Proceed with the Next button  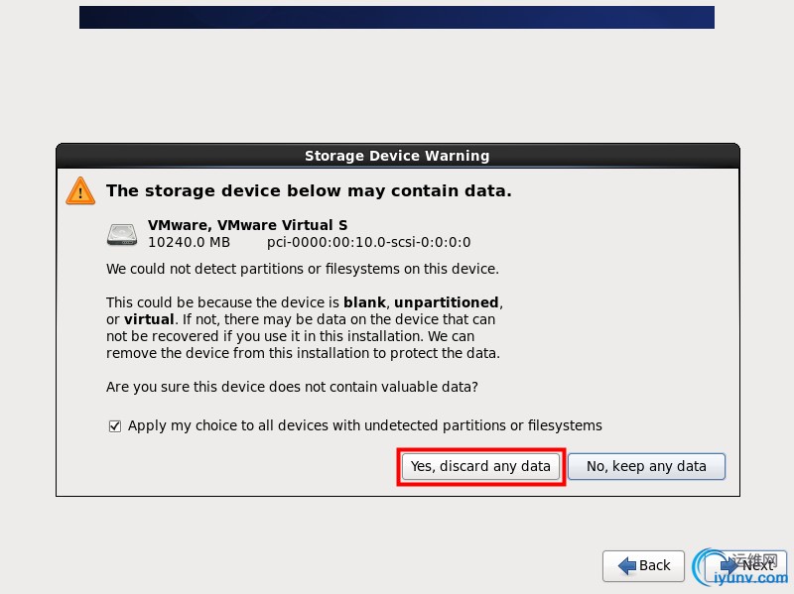pyautogui.click(x=746, y=565)
